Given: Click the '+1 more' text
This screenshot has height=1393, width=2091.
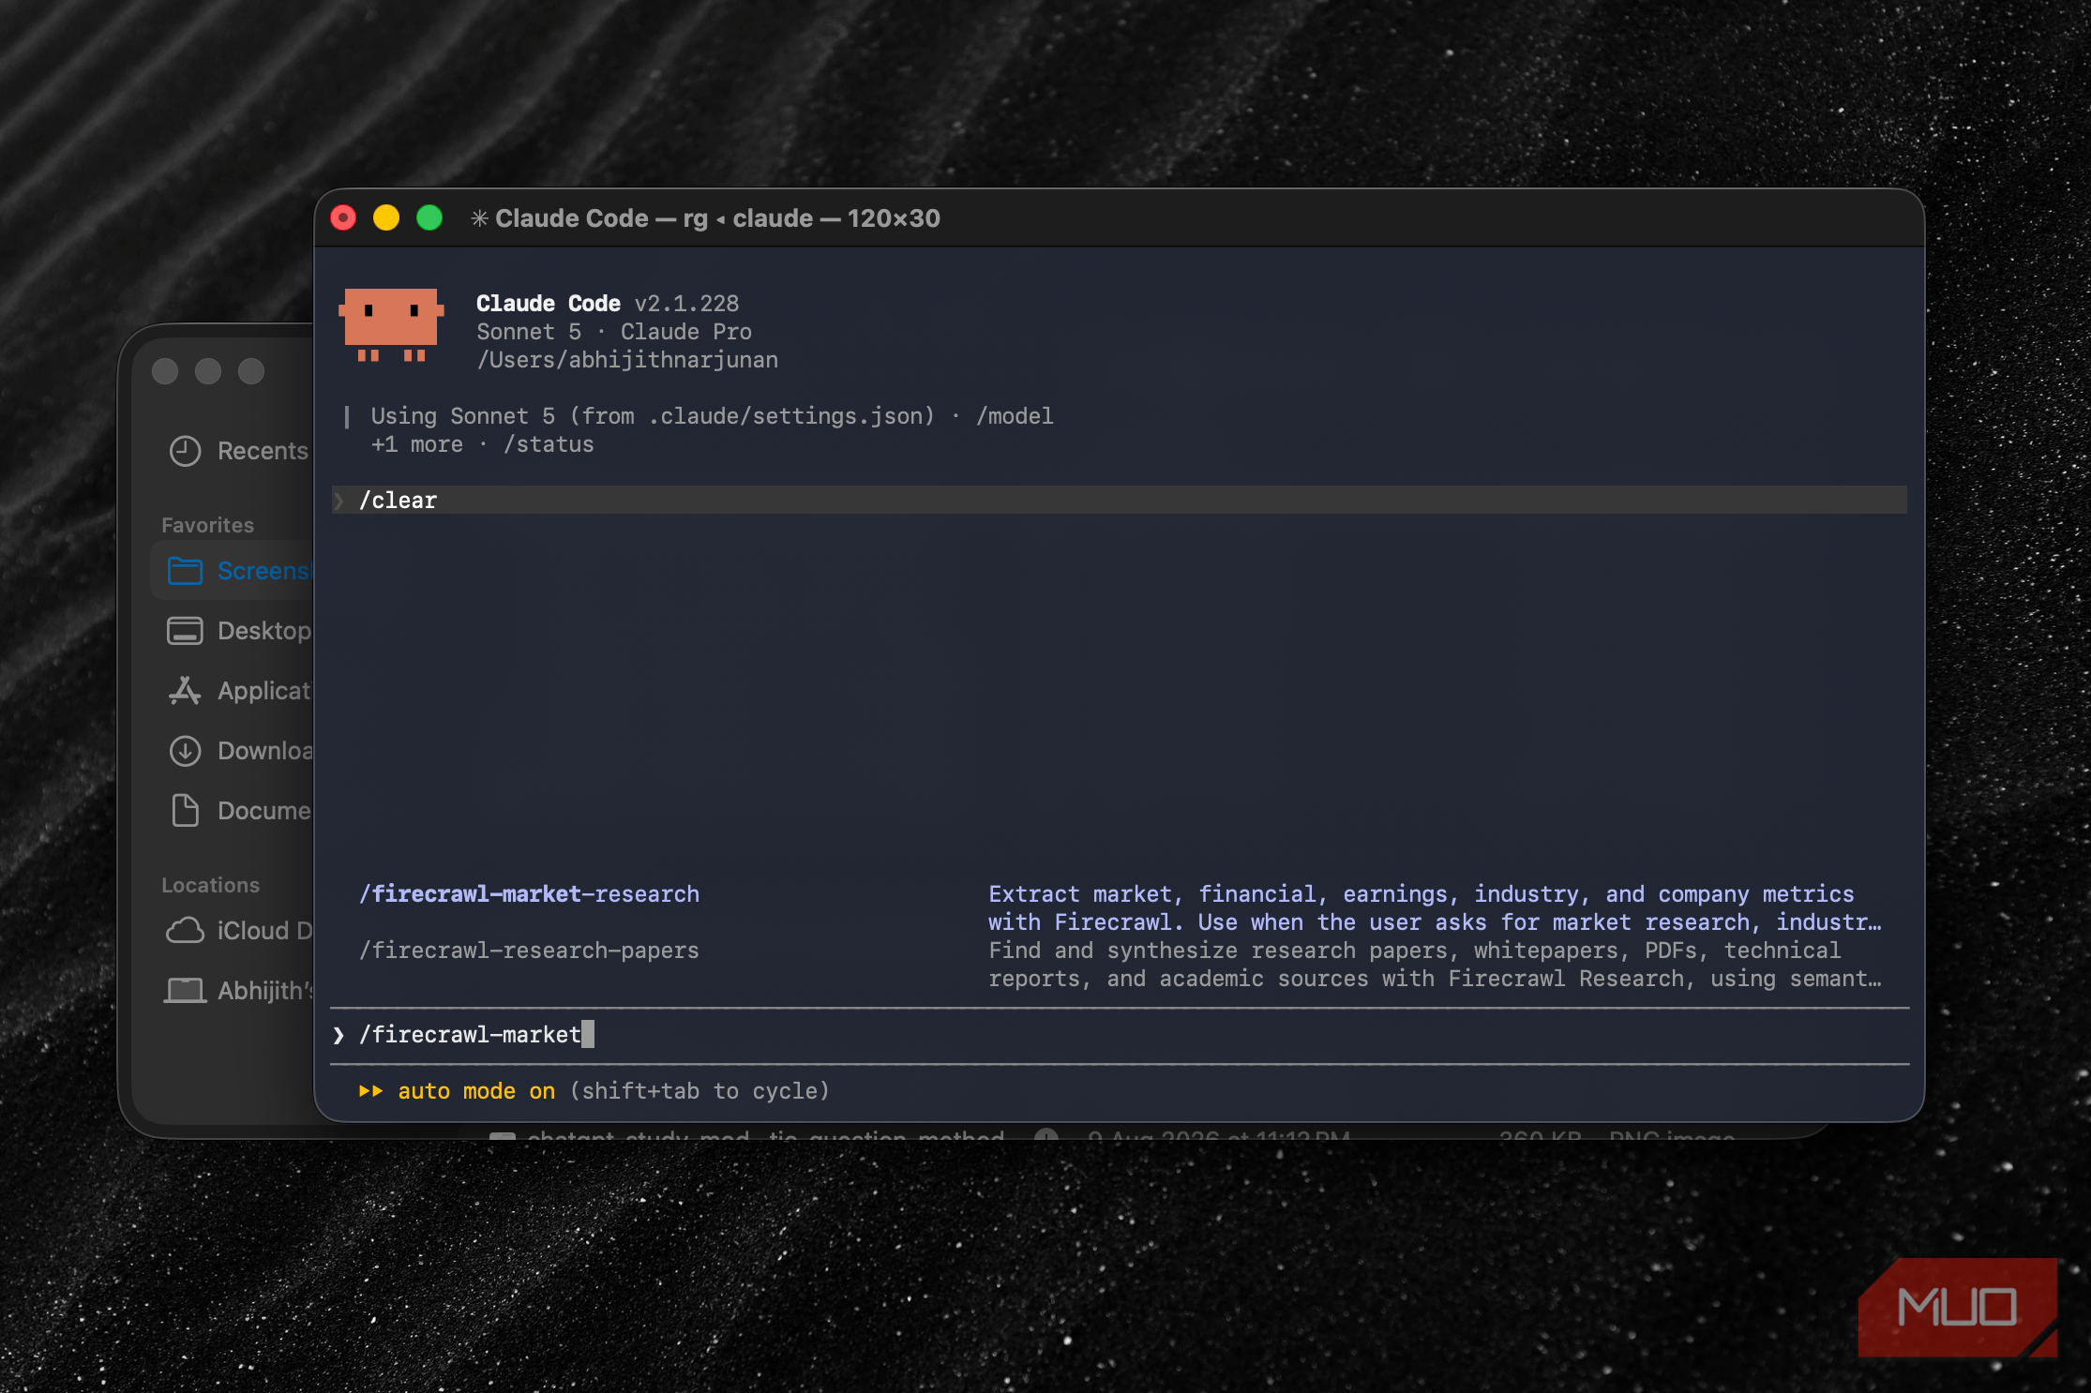Looking at the screenshot, I should coord(417,444).
